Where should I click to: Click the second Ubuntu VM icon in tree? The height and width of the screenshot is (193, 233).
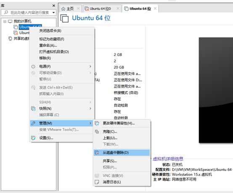tap(16, 33)
